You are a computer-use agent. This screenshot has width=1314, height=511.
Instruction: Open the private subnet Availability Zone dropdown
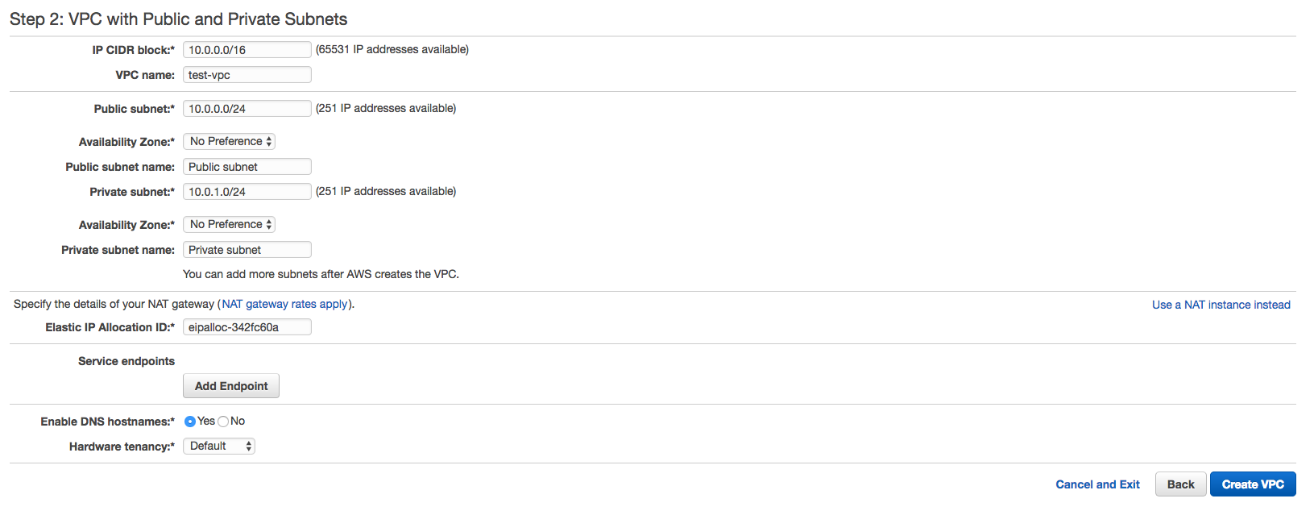tap(229, 224)
